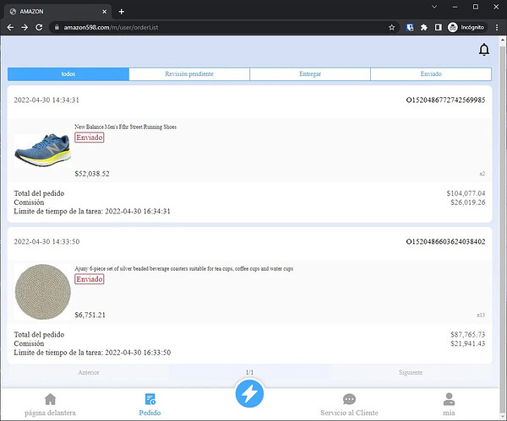507x421 pixels.
Task: Go to Siguiente page
Action: coord(411,372)
